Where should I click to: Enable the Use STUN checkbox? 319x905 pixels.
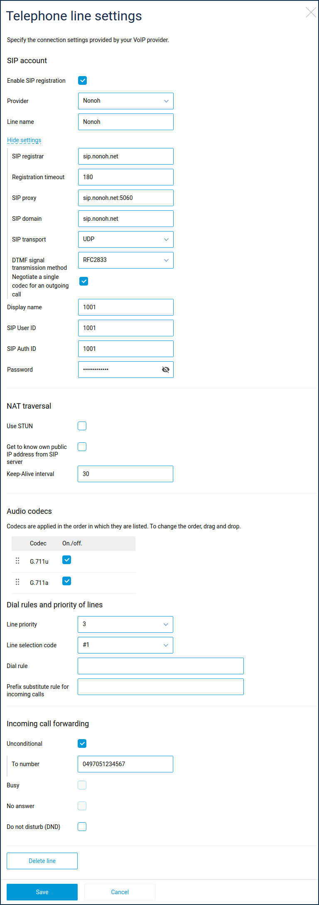pos(82,426)
